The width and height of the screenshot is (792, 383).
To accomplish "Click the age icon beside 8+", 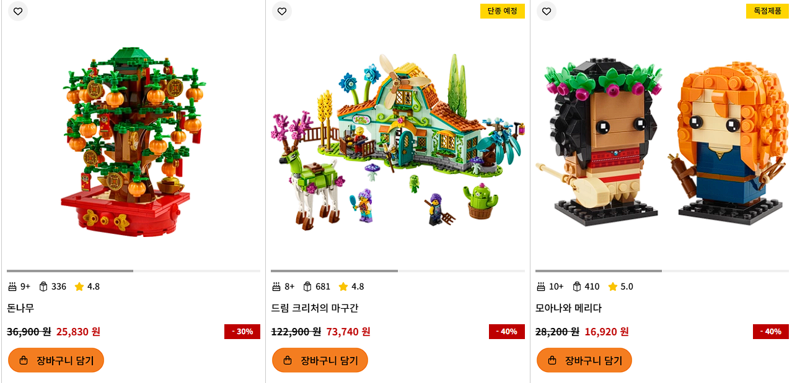I will [276, 286].
